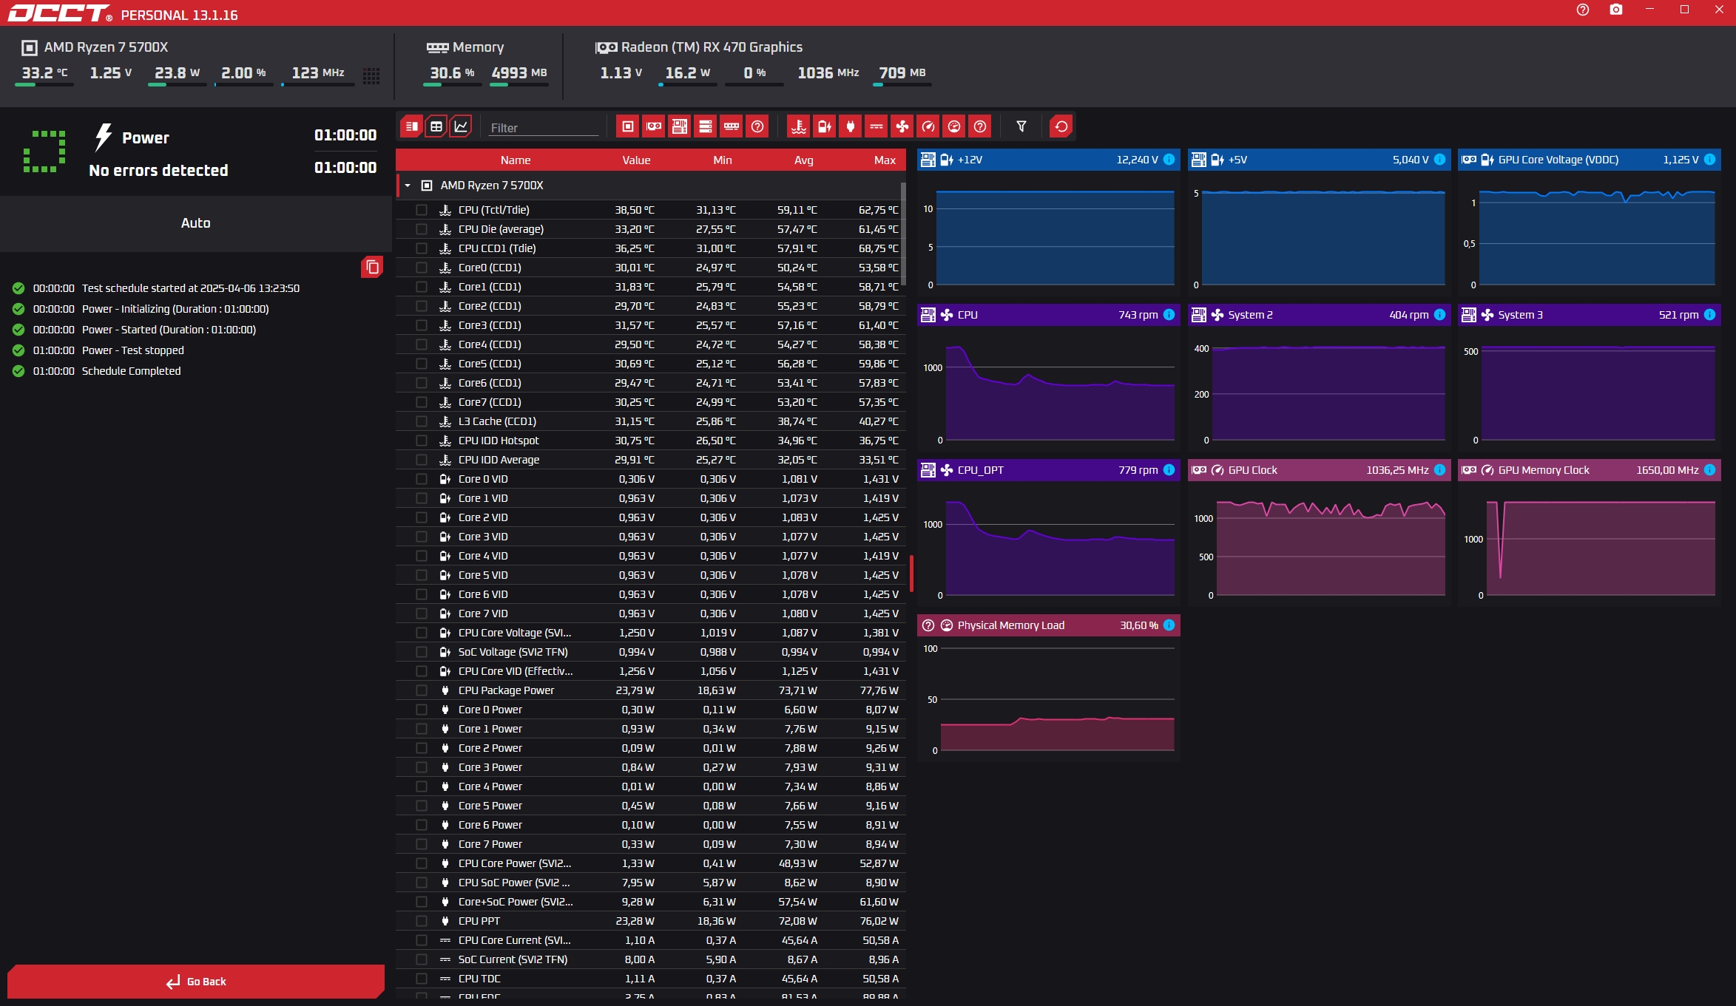The height and width of the screenshot is (1006, 1736).
Task: Click the Go Back button
Action: [x=196, y=982]
